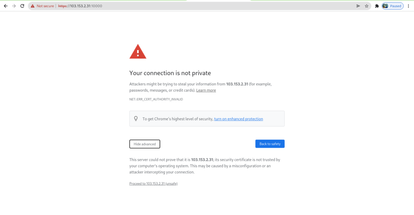Reload the current page
Viewport: 414px width, 215px height.
click(x=22, y=6)
